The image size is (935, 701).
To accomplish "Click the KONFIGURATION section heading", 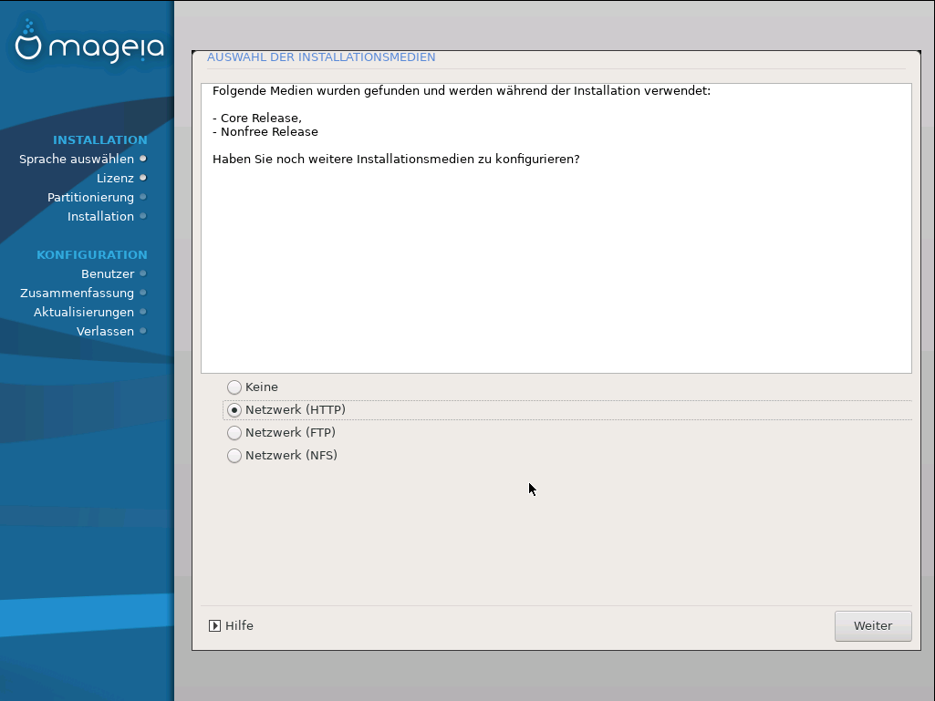I will (91, 254).
